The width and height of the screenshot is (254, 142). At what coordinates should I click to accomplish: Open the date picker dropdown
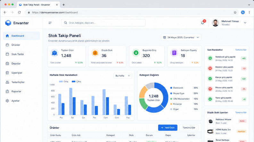tap(181, 37)
